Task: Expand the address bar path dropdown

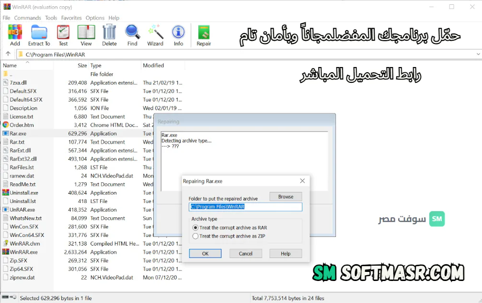Action: click(478, 54)
